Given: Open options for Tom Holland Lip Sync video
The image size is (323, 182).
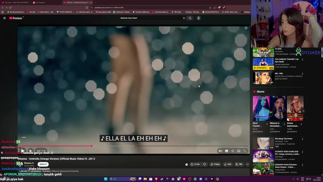Looking at the screenshot, I should (303, 60).
